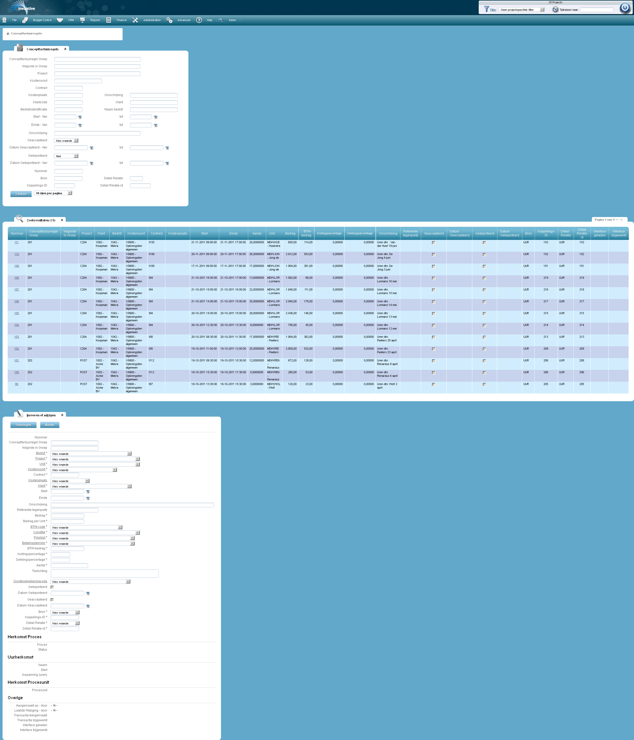Open the calendar next to the form's Start field
The image size is (634, 740).
[x=88, y=492]
